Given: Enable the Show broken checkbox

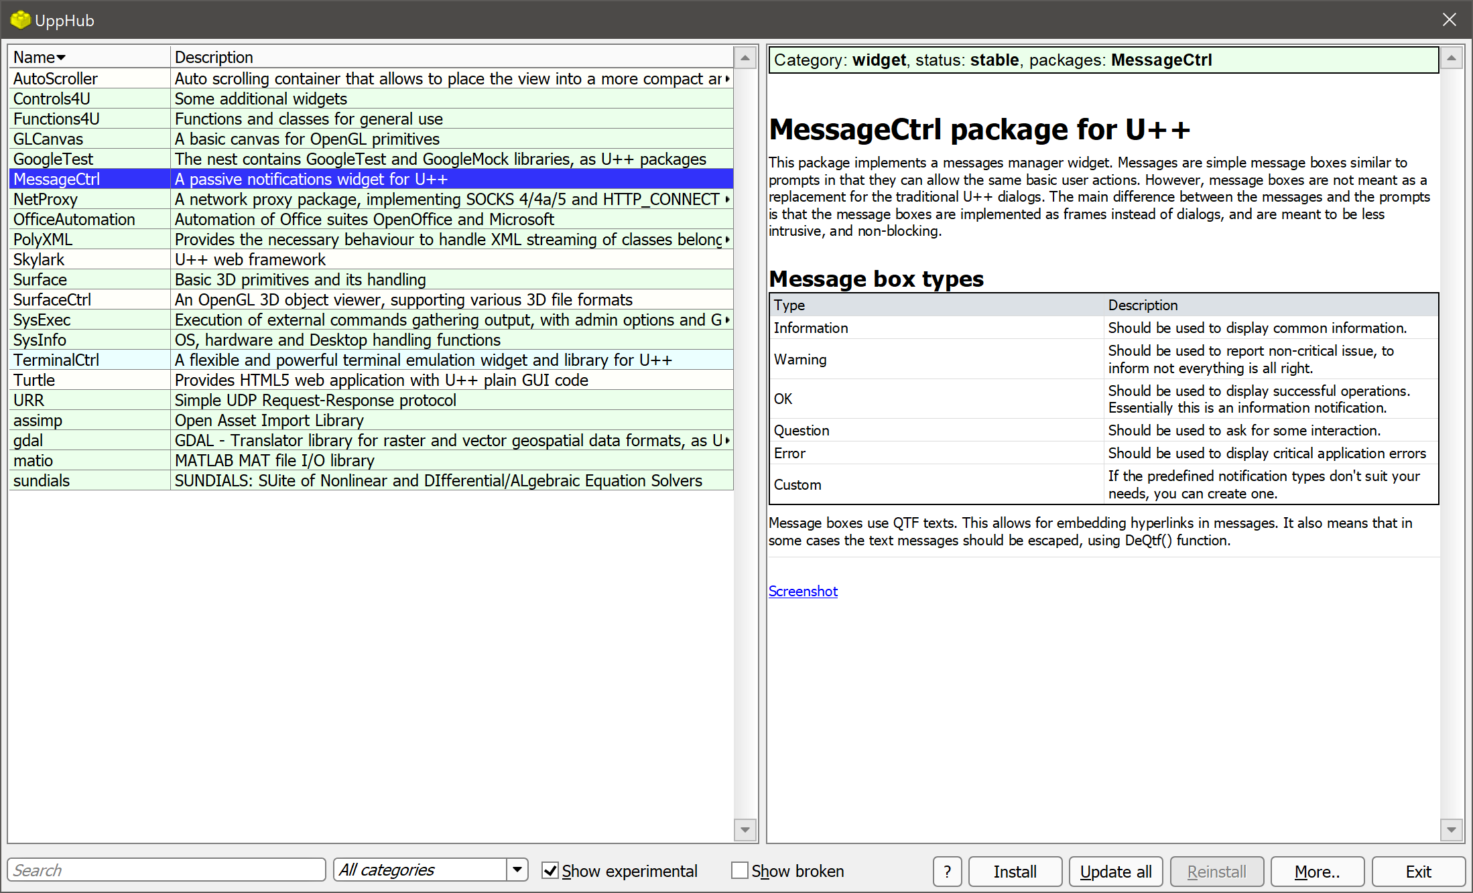Looking at the screenshot, I should coord(740,871).
